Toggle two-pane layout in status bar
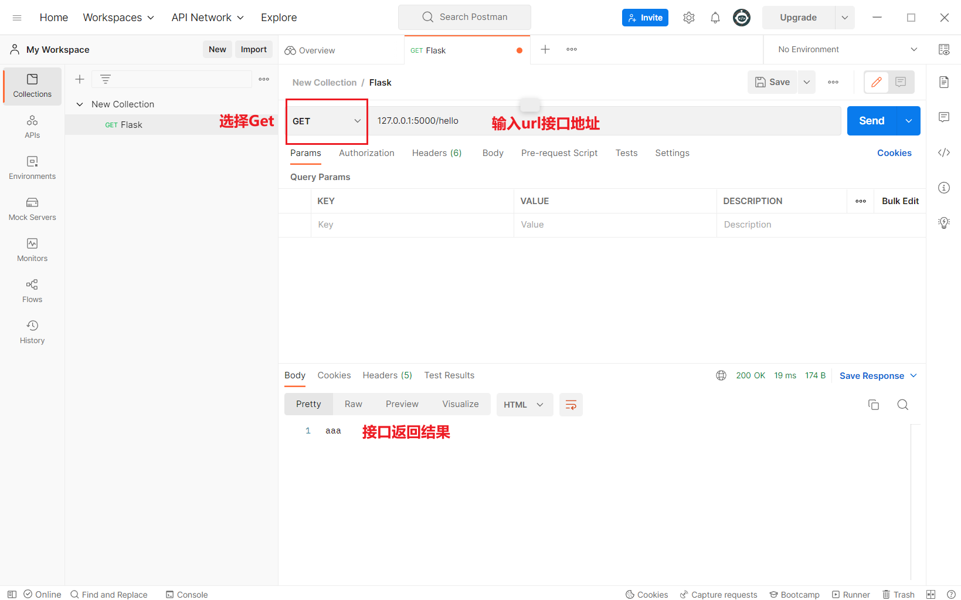Viewport: 961px width, 600px height. pyautogui.click(x=931, y=594)
